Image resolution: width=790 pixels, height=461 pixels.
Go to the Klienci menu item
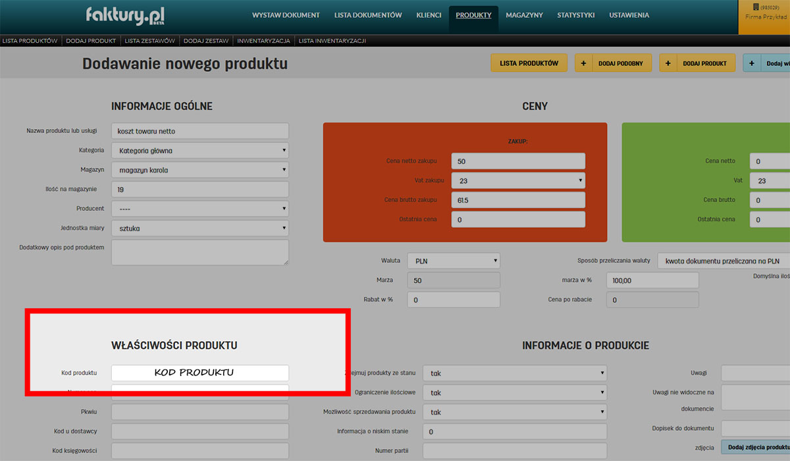point(429,15)
